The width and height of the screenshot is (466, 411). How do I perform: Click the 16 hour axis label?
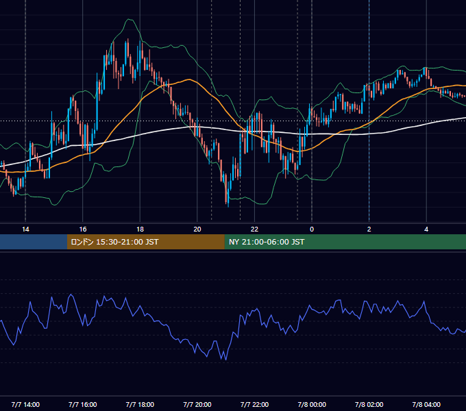click(83, 229)
